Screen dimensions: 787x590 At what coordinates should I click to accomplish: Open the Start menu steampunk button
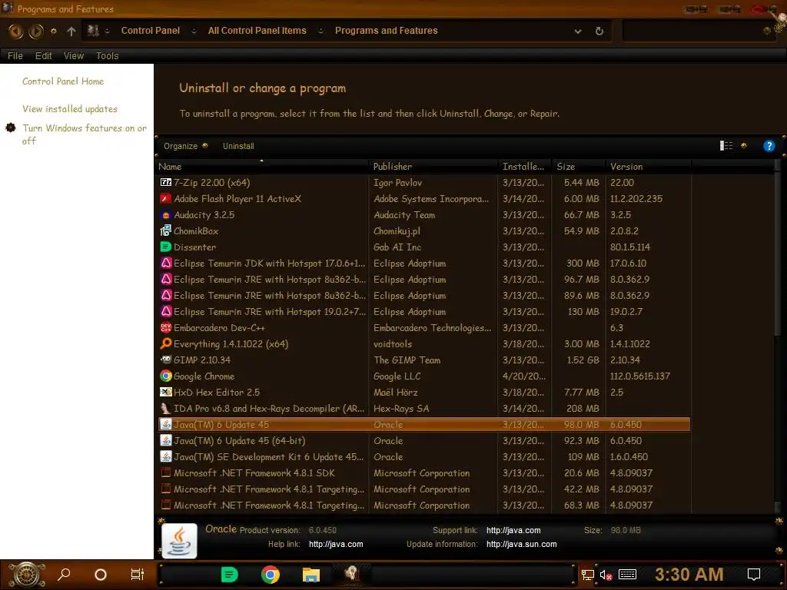tap(27, 575)
